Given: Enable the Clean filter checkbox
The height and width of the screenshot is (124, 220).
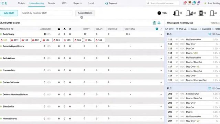Looking at the screenshot, I should point(189,29).
